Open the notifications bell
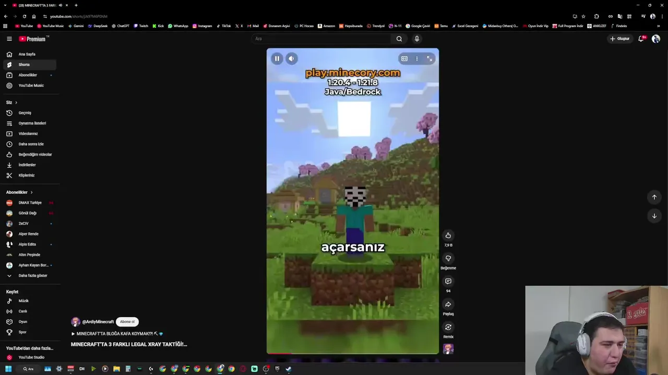668x375 pixels. pyautogui.click(x=641, y=39)
